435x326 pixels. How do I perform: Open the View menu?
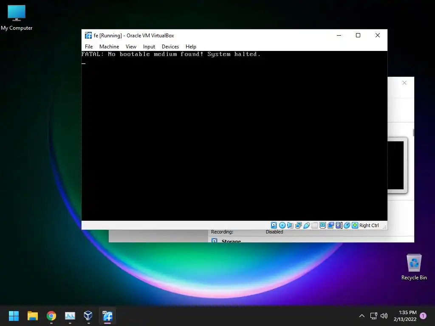pos(131,47)
